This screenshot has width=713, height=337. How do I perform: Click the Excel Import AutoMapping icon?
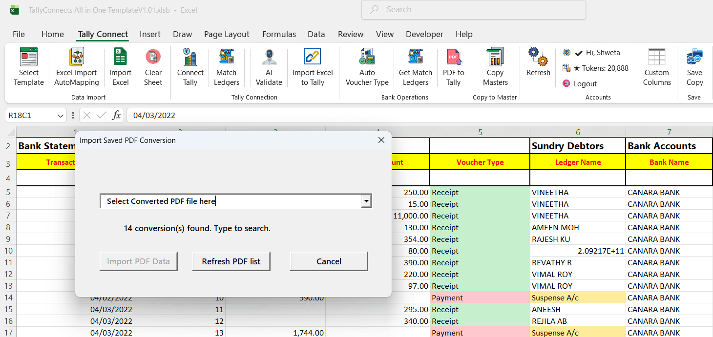[x=76, y=67]
